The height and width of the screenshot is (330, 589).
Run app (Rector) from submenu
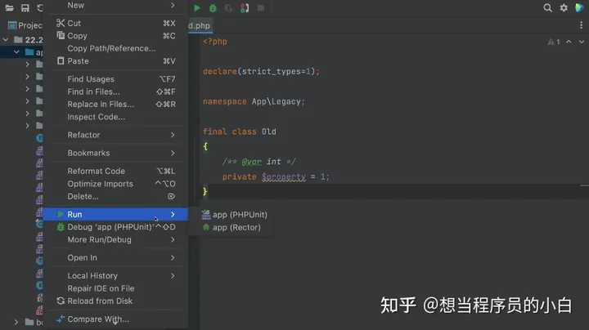[231, 227]
